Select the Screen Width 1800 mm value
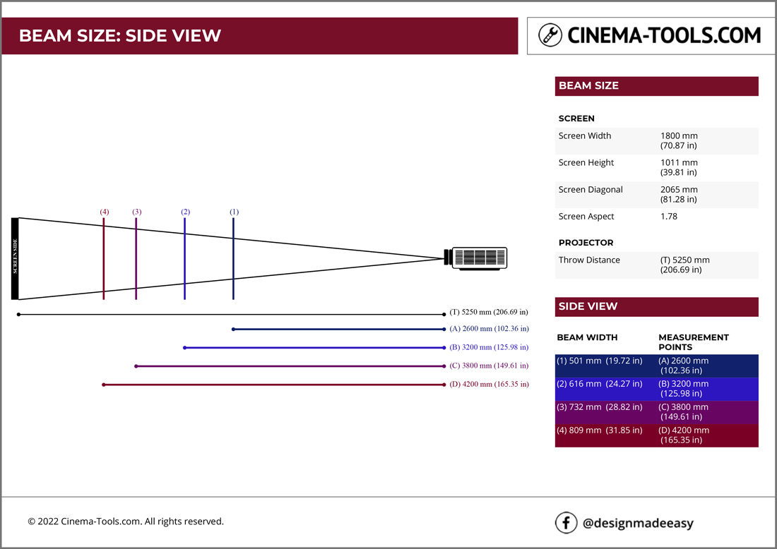The width and height of the screenshot is (777, 549). [679, 140]
